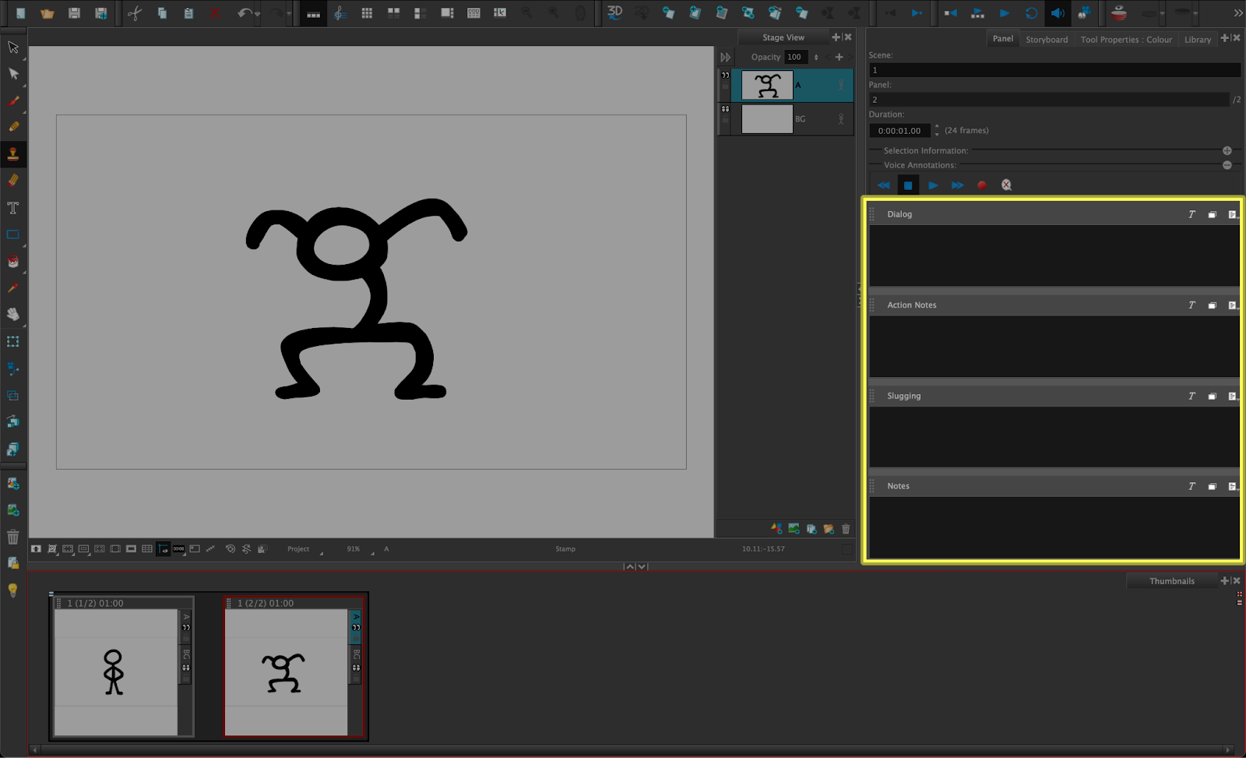Toggle visibility eyes on BG layer
1246x758 pixels.
(x=725, y=109)
